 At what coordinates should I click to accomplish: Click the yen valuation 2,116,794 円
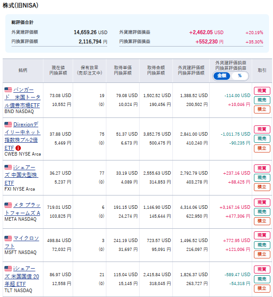click(x=93, y=42)
